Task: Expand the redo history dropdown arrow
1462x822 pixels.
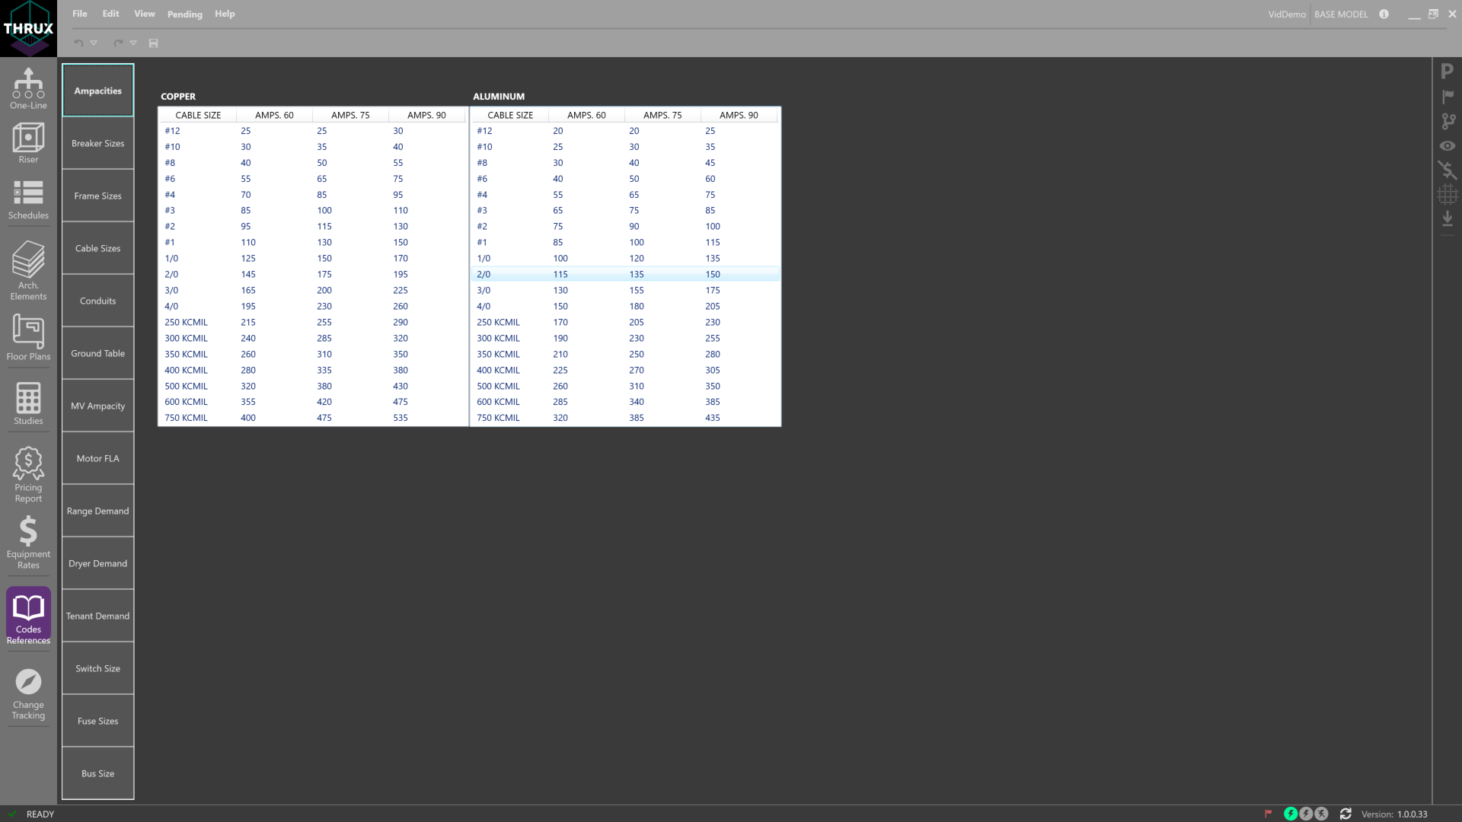Action: (133, 43)
